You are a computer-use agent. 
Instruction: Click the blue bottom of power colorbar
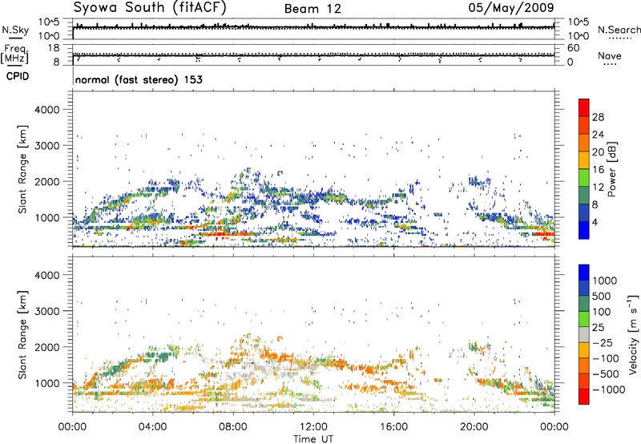point(584,230)
